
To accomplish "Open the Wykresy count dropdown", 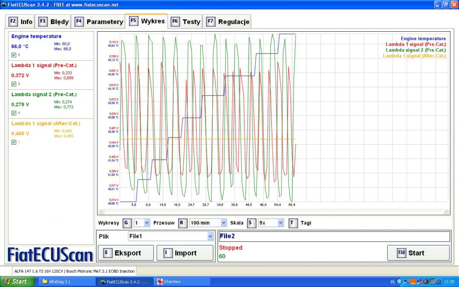I will pos(147,223).
